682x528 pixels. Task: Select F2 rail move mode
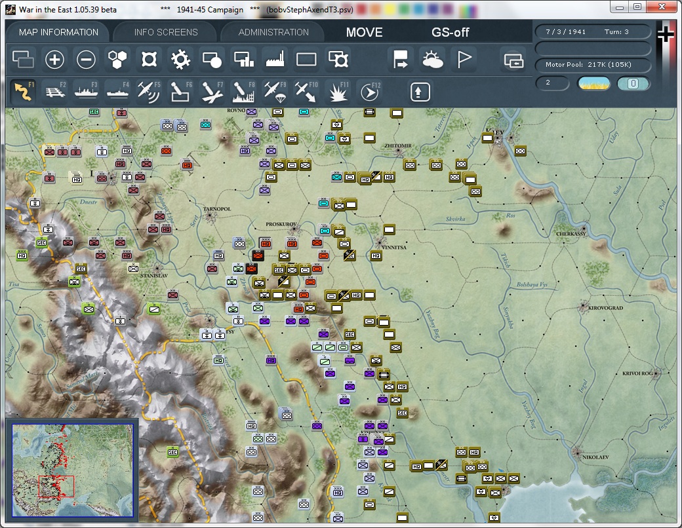click(55, 91)
